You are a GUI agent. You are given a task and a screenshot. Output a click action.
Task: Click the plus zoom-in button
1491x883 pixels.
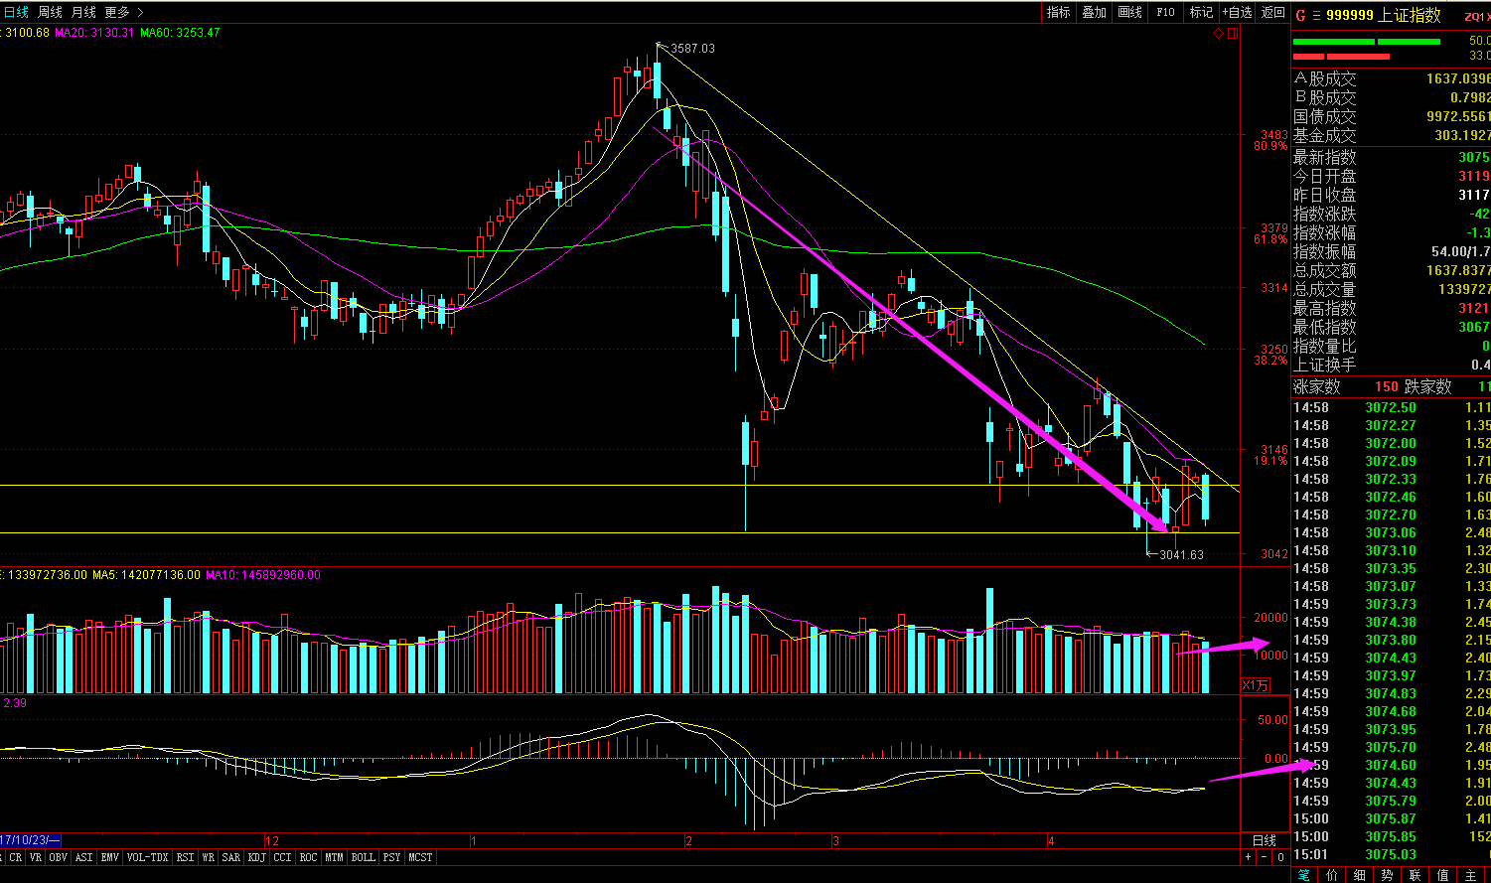(x=1249, y=857)
